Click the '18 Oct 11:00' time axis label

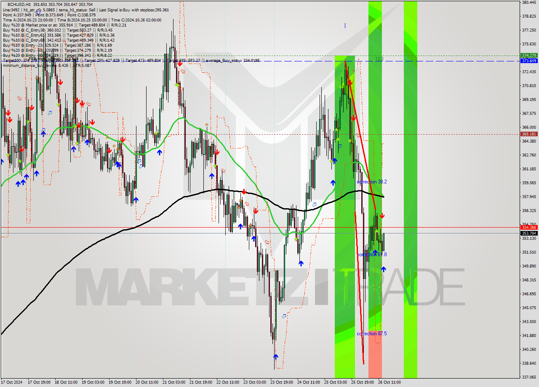pos(67,382)
